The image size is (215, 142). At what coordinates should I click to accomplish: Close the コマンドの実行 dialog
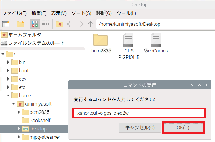(x=206, y=85)
